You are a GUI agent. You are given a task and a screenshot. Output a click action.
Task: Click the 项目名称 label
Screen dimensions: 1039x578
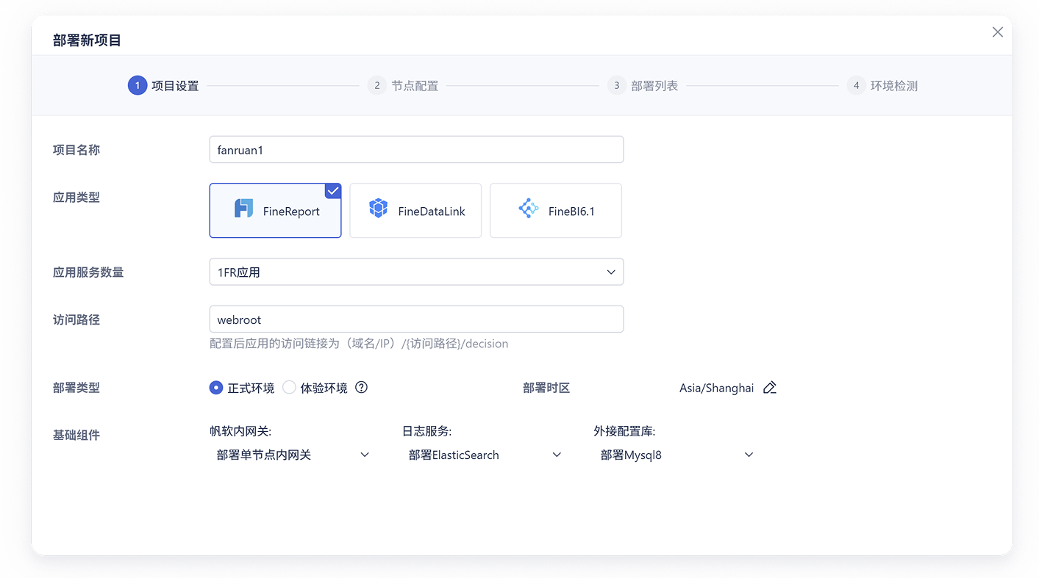pos(76,150)
